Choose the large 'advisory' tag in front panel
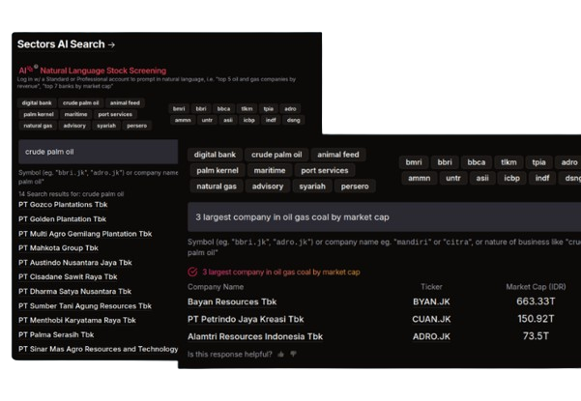This screenshot has height=401, width=581. point(268,186)
